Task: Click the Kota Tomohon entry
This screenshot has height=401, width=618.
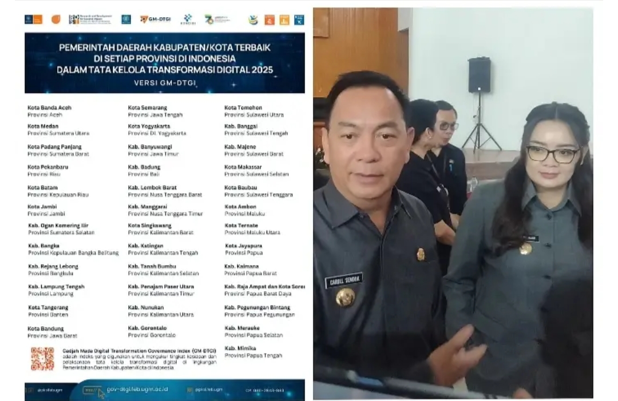Action: (x=243, y=107)
